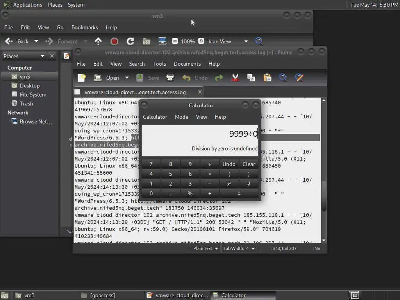Open the View menu in Calculator
The height and width of the screenshot is (300, 400).
(x=202, y=117)
